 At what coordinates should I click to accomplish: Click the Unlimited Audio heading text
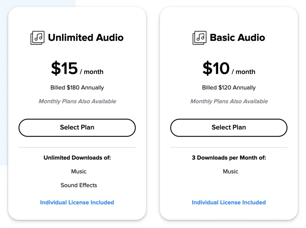click(86, 38)
